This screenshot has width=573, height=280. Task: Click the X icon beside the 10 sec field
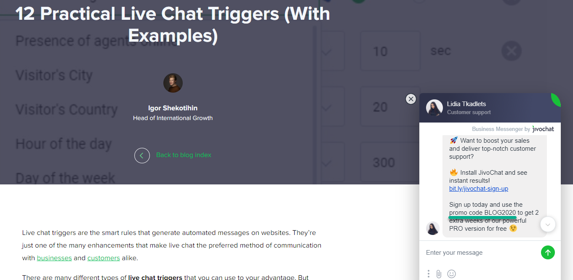[511, 51]
